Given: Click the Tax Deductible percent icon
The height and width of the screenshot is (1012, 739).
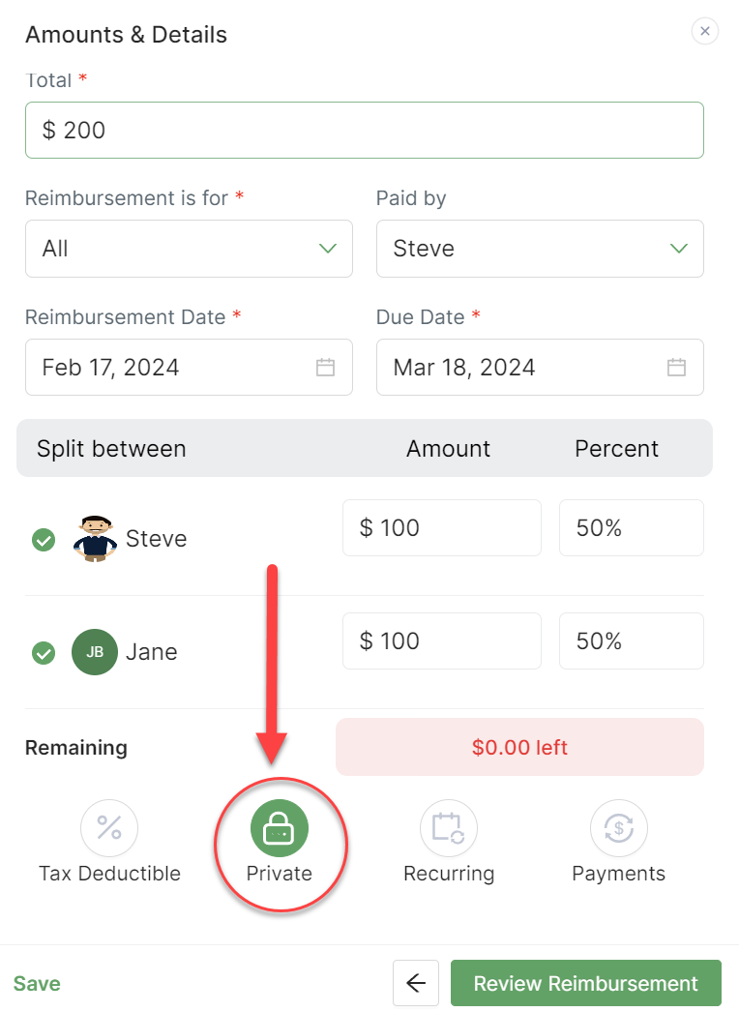Looking at the screenshot, I should (109, 828).
